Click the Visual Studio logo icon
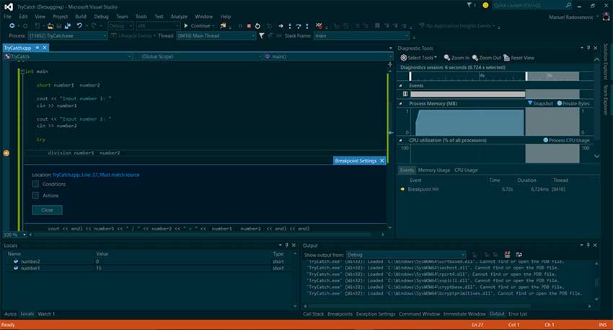The image size is (613, 330). (x=8, y=6)
